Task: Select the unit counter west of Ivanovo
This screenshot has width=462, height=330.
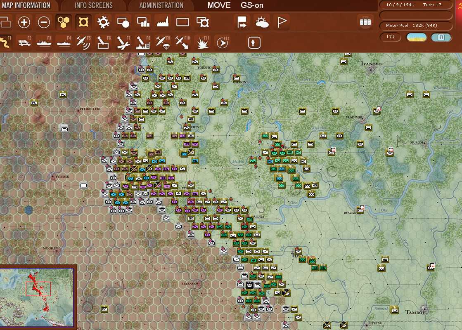Action: 344,62
